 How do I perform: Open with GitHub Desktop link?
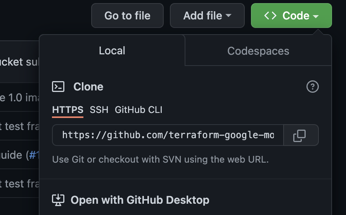140,200
